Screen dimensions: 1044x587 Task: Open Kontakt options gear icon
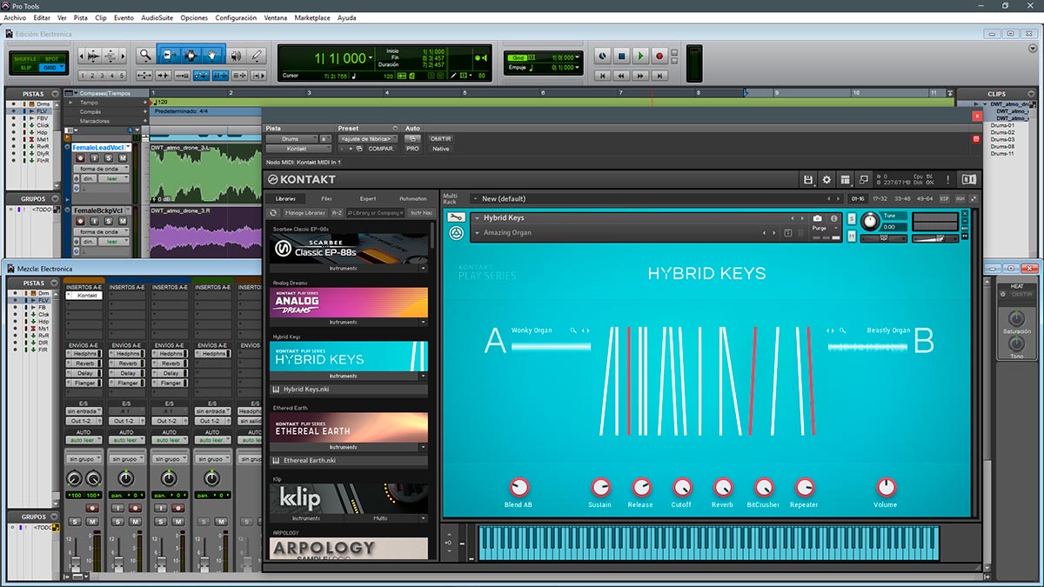(x=826, y=180)
